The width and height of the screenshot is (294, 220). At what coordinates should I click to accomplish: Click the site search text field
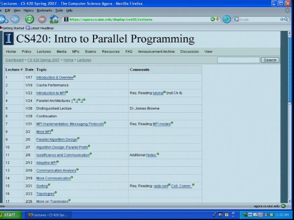click(238, 60)
